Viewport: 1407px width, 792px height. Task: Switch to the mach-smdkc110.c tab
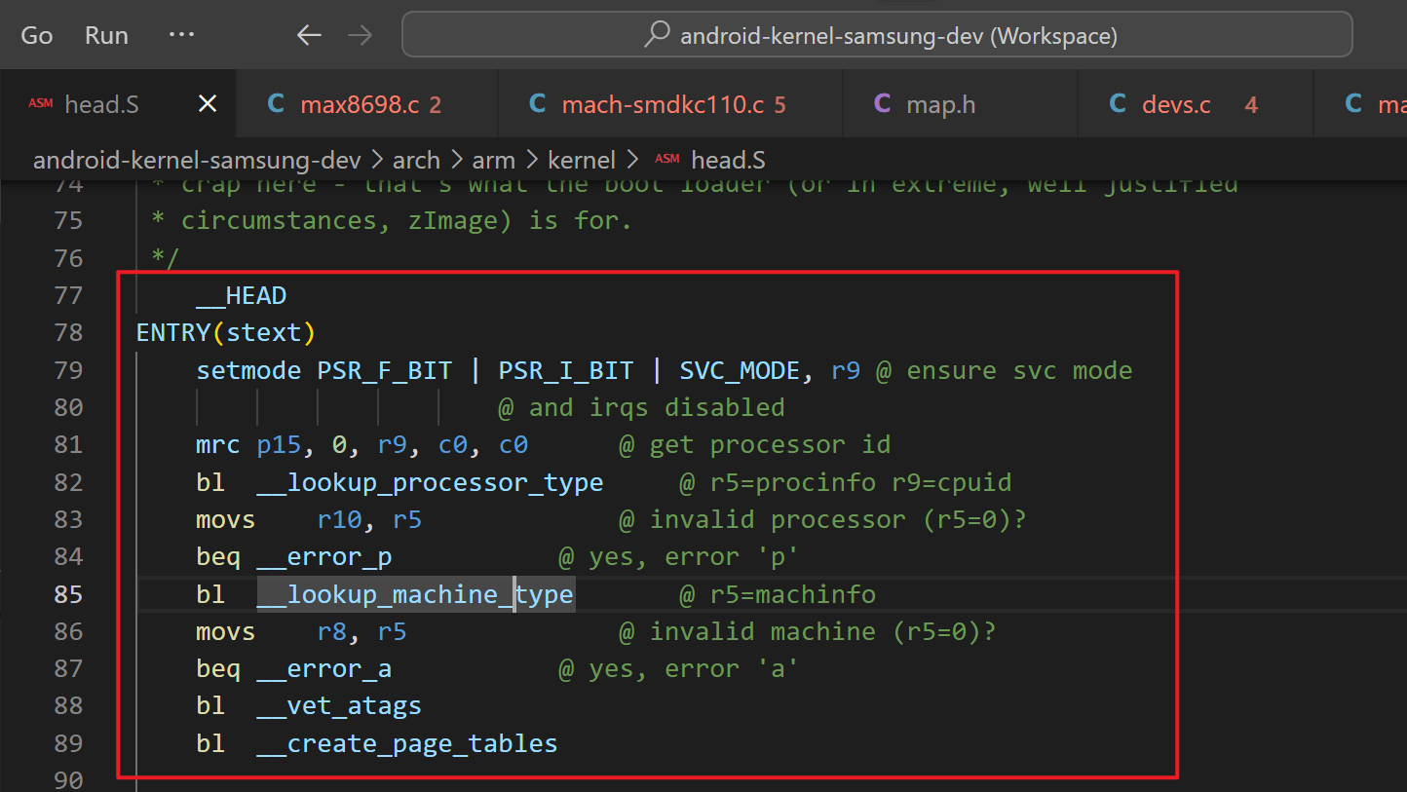pyautogui.click(x=670, y=104)
